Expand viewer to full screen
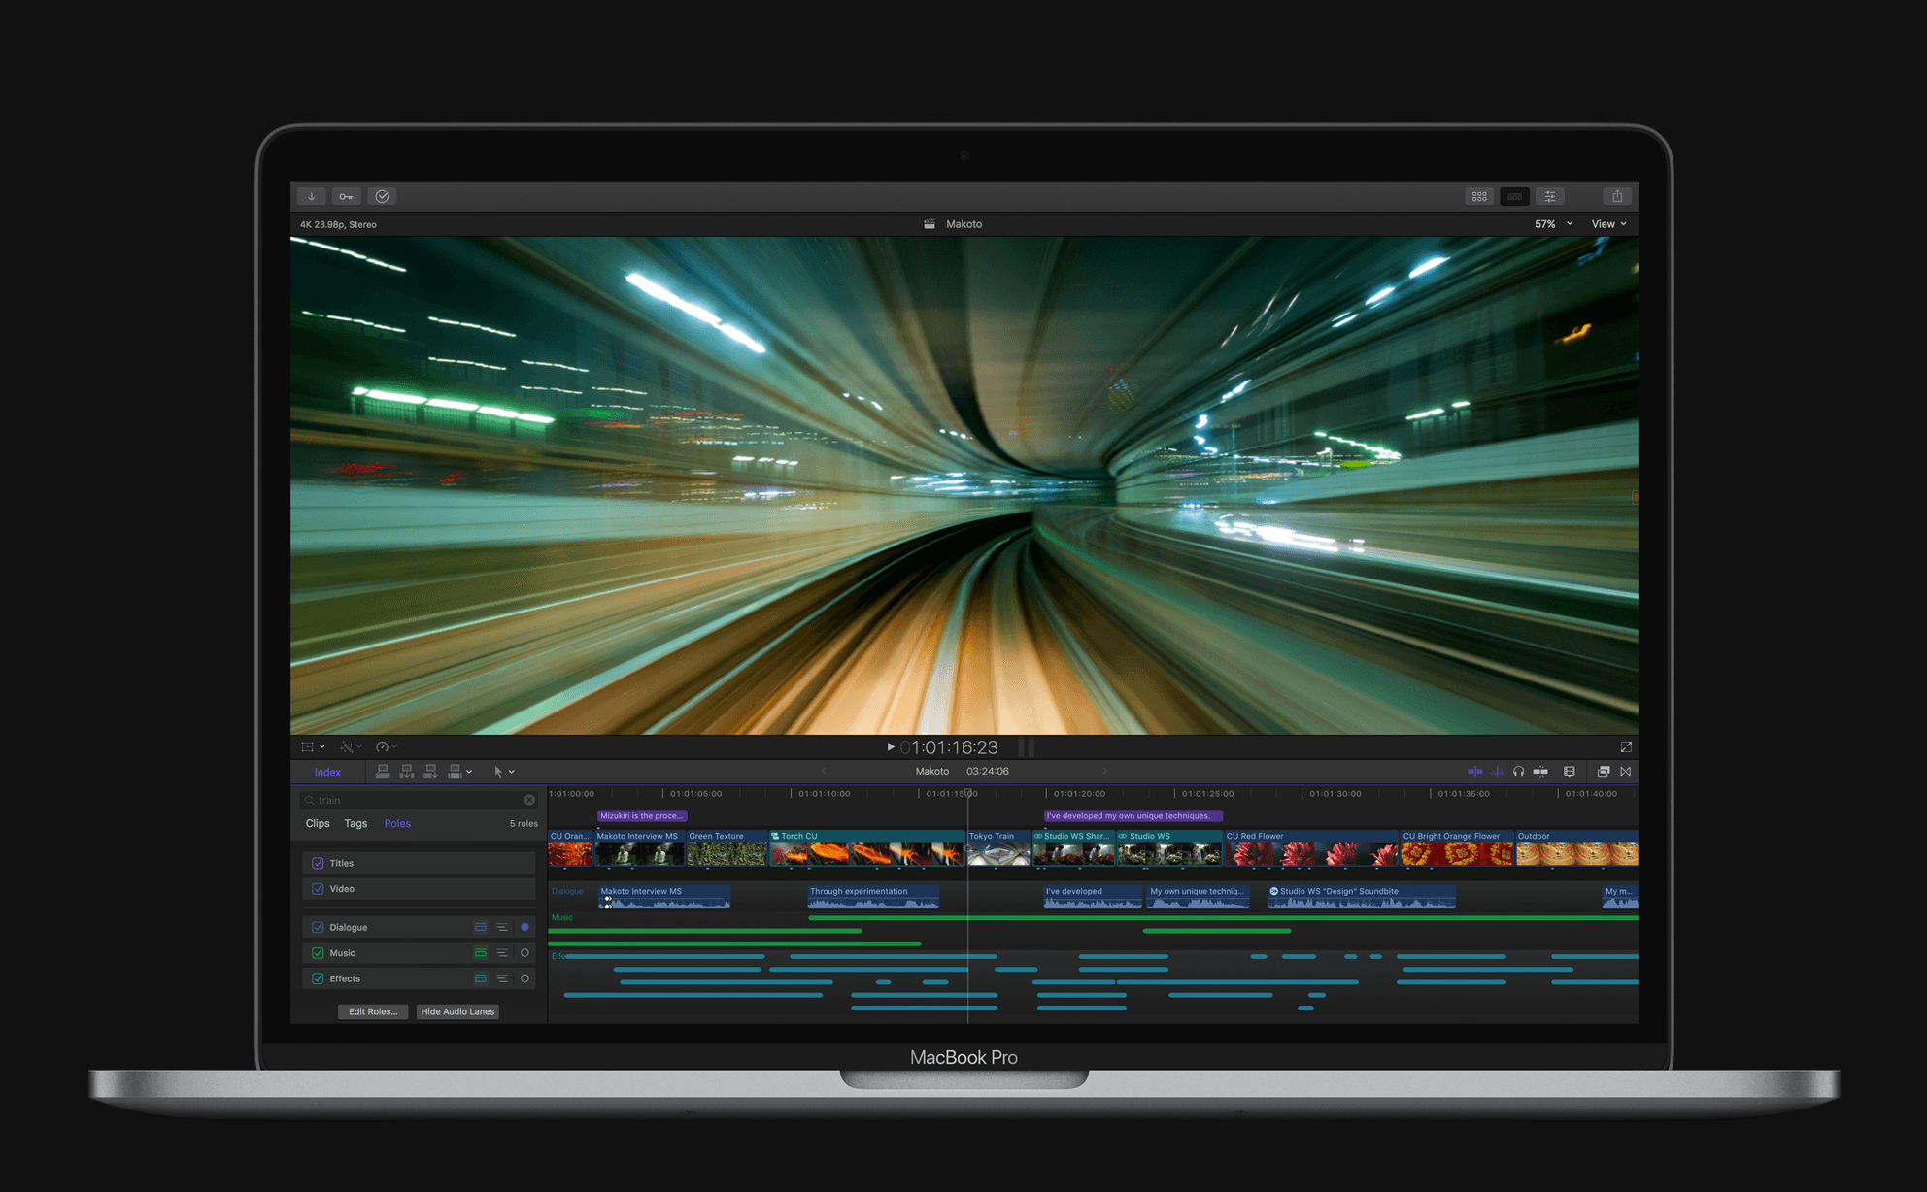Image resolution: width=1927 pixels, height=1192 pixels. coord(1626,746)
